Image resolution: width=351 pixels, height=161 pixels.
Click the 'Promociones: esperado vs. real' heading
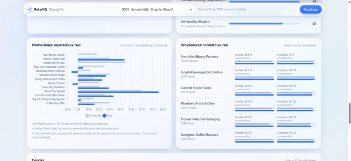[56, 45]
